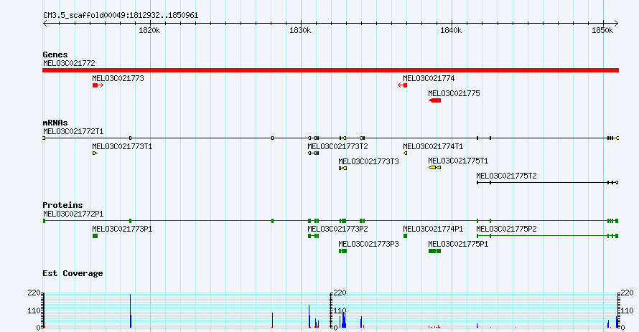
Task: Click the 1830k ruler tick label
Action: [x=300, y=31]
